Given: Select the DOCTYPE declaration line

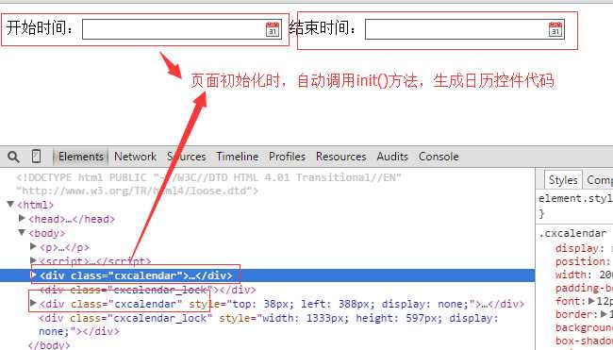Looking at the screenshot, I should pyautogui.click(x=208, y=184).
